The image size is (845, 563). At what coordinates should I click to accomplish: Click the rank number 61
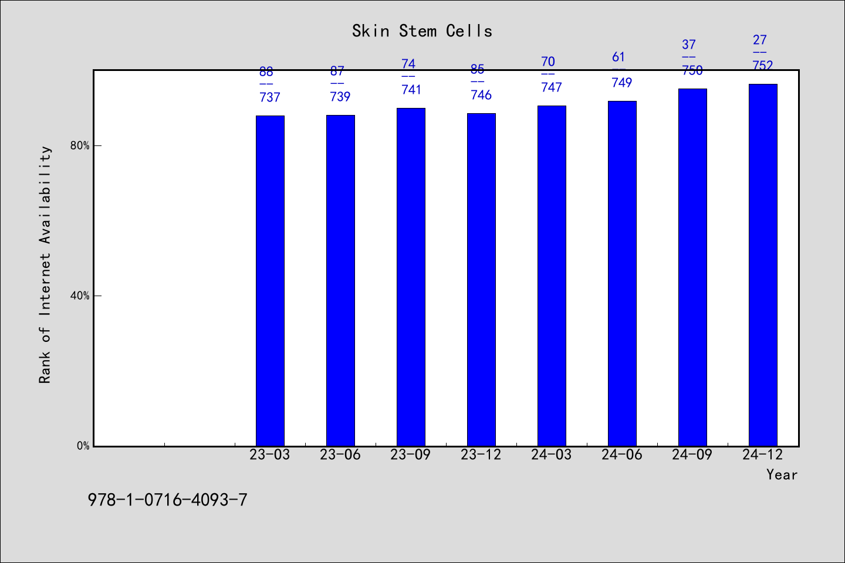618,57
